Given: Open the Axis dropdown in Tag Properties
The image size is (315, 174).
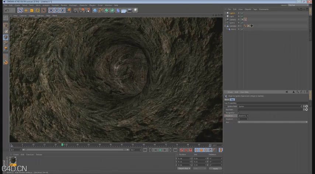Looking at the screenshot, I should coord(273,122).
